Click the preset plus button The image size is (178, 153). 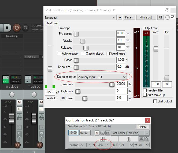(120, 17)
